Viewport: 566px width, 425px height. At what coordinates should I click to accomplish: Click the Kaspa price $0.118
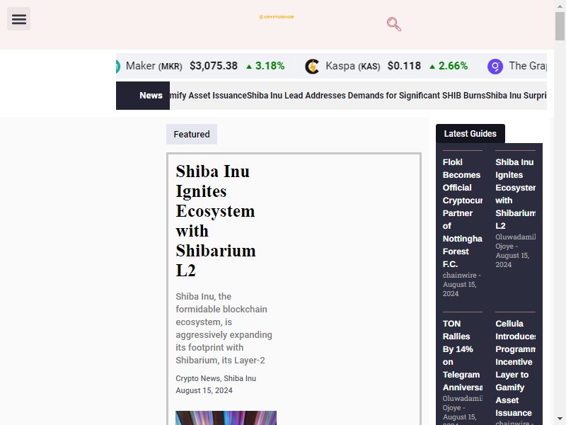coord(404,66)
